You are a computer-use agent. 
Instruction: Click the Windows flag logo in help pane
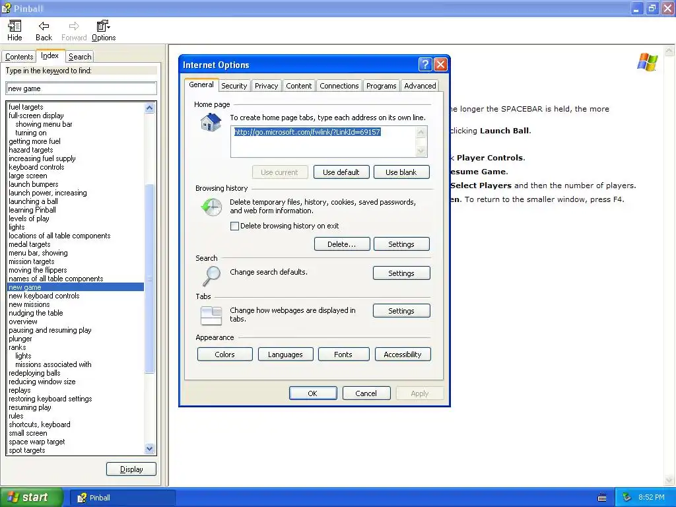tap(647, 62)
